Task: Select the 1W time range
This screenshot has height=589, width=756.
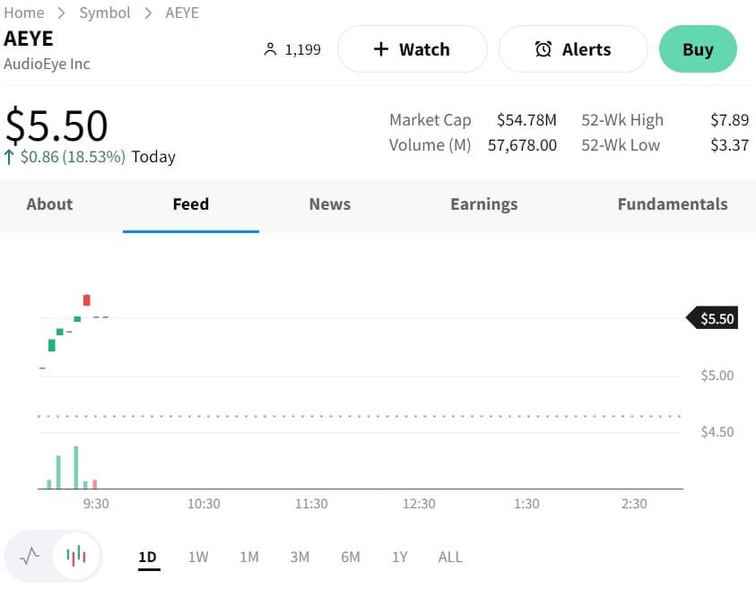Action: 198,557
